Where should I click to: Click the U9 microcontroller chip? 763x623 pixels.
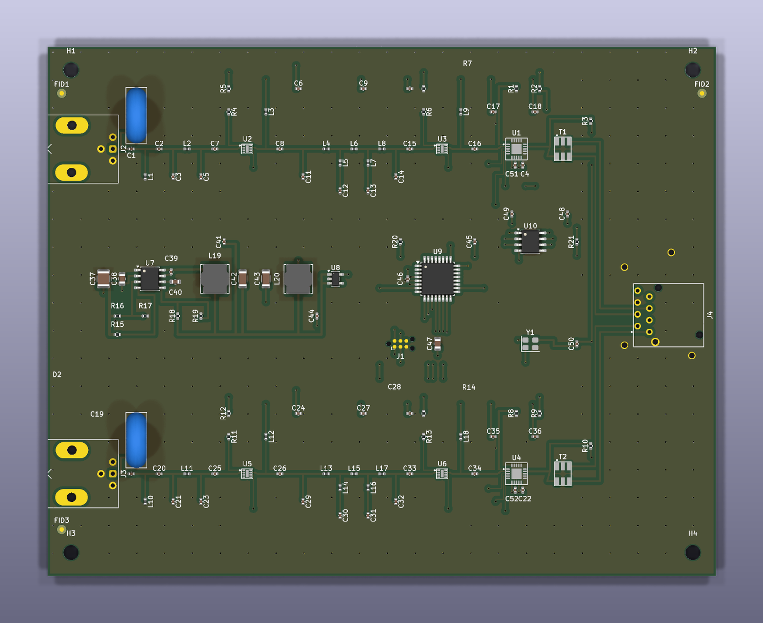pos(437,279)
